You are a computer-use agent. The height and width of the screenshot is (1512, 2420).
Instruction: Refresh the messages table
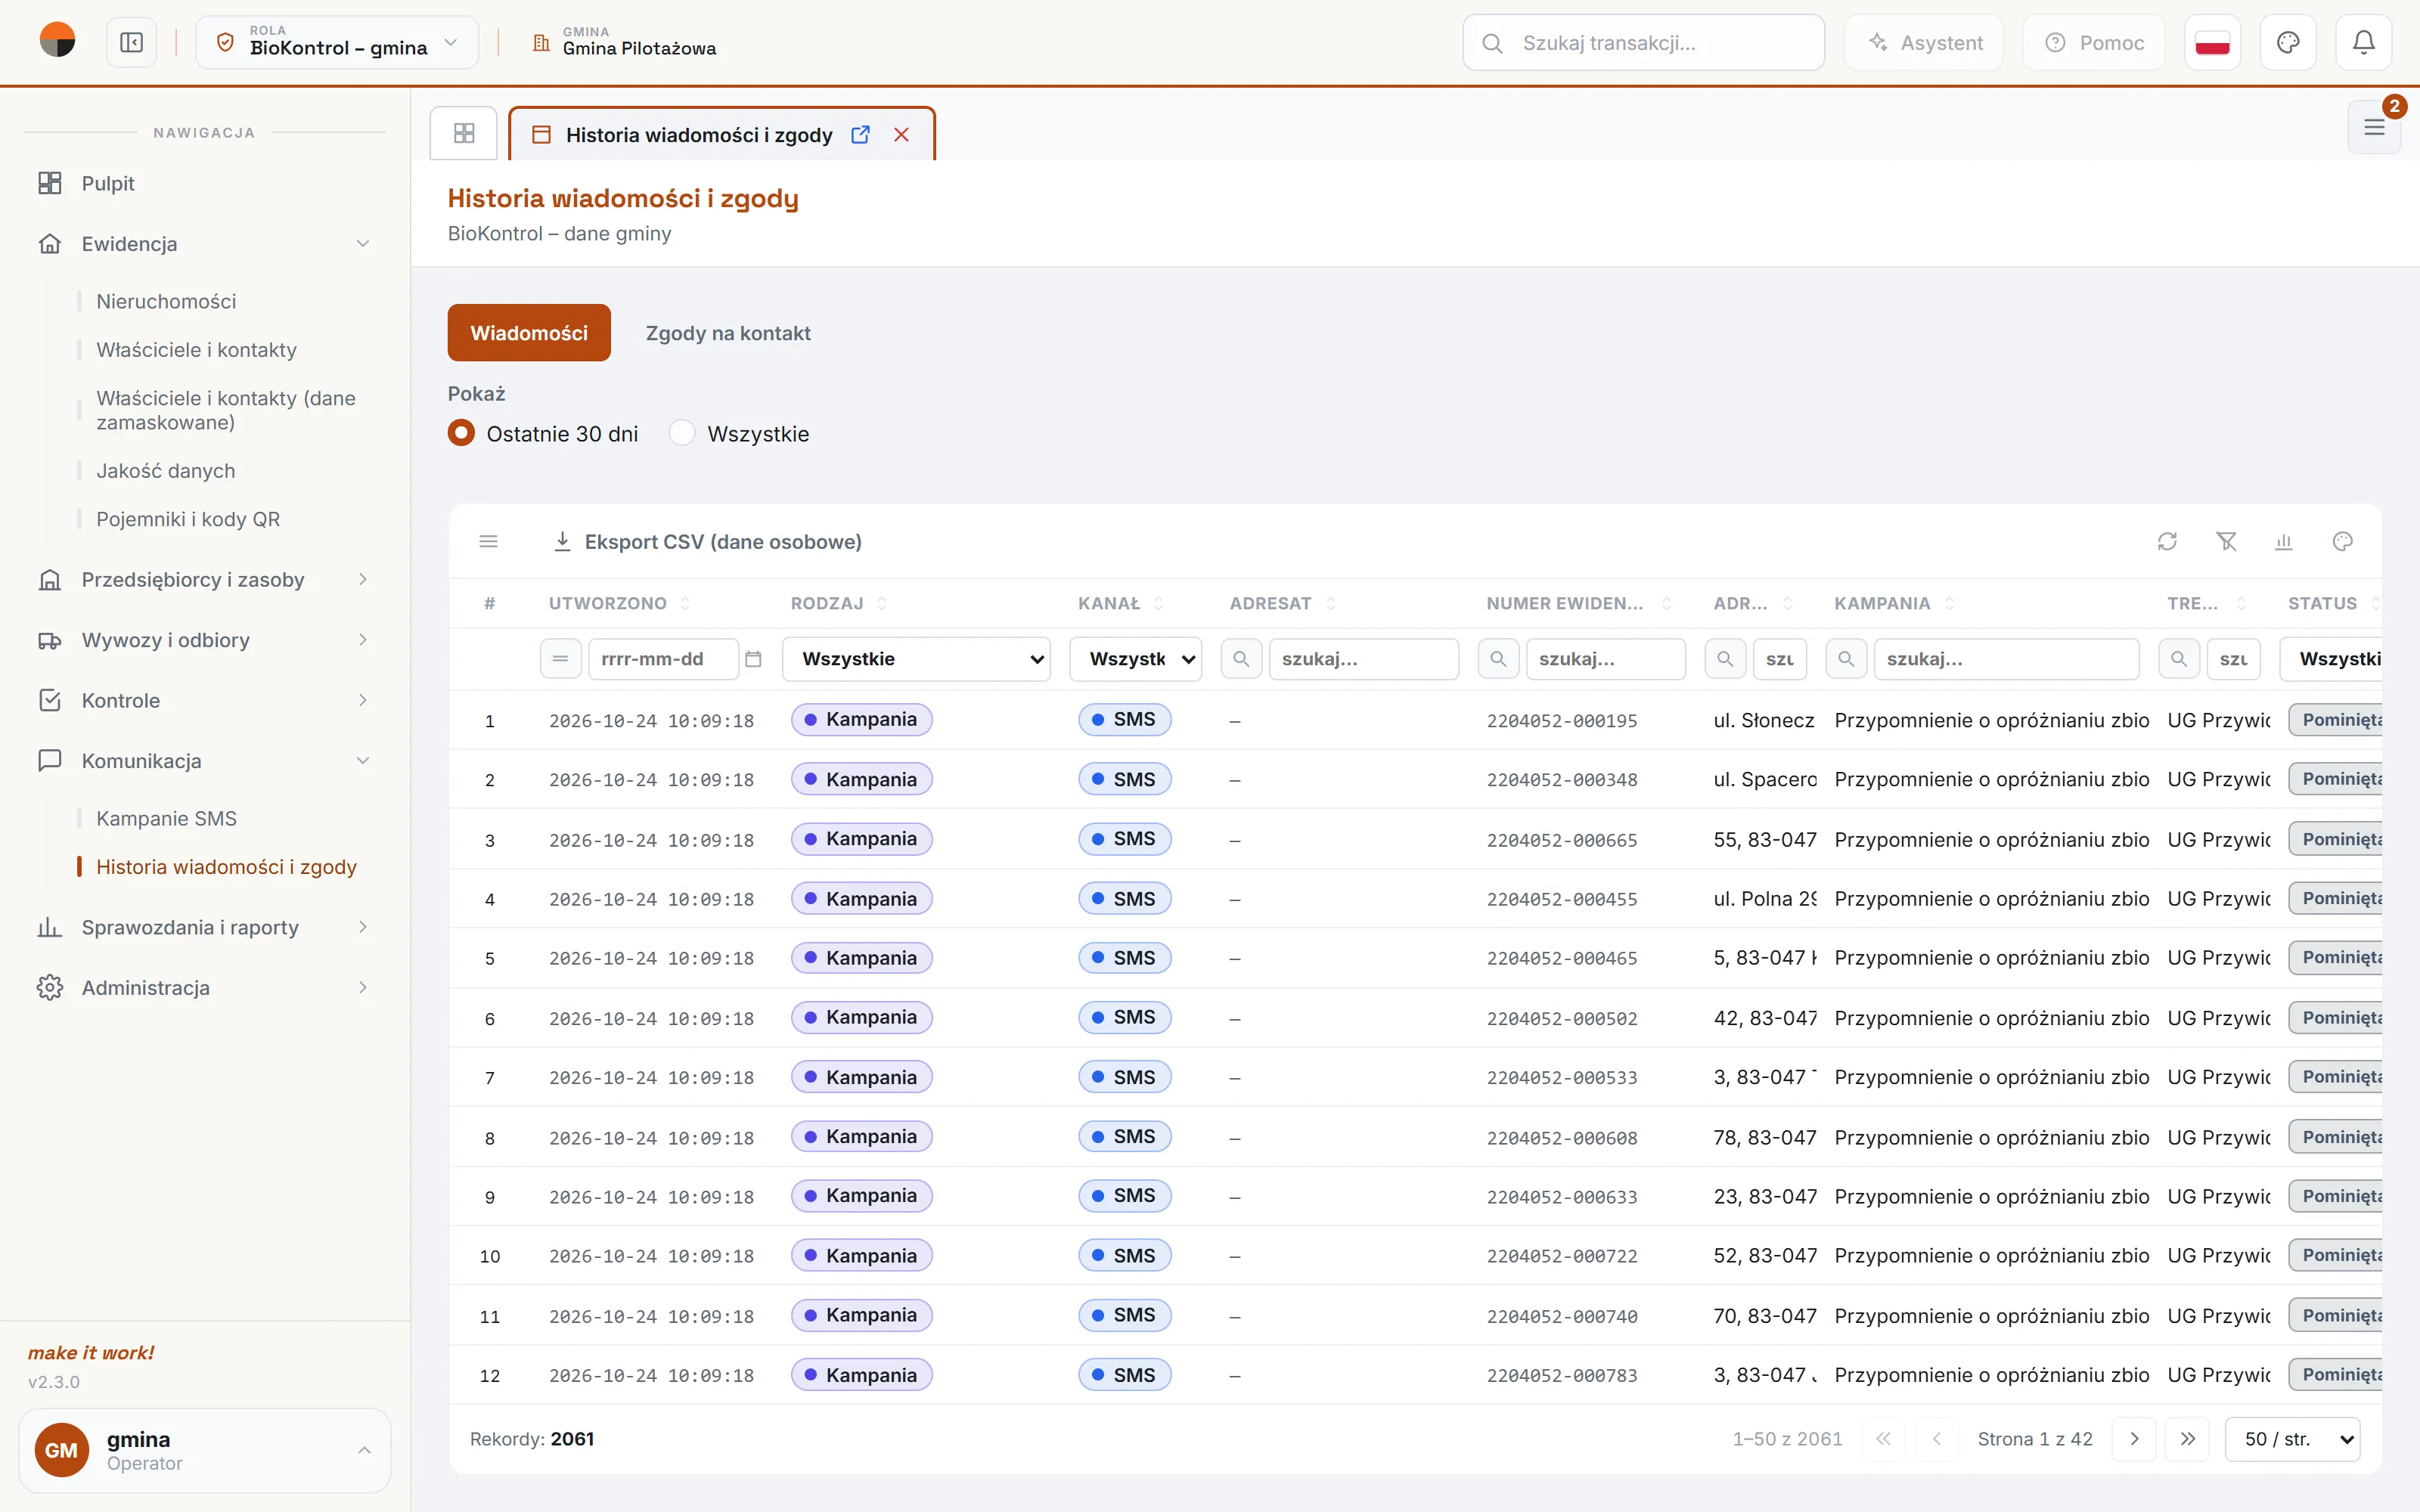coord(2167,541)
